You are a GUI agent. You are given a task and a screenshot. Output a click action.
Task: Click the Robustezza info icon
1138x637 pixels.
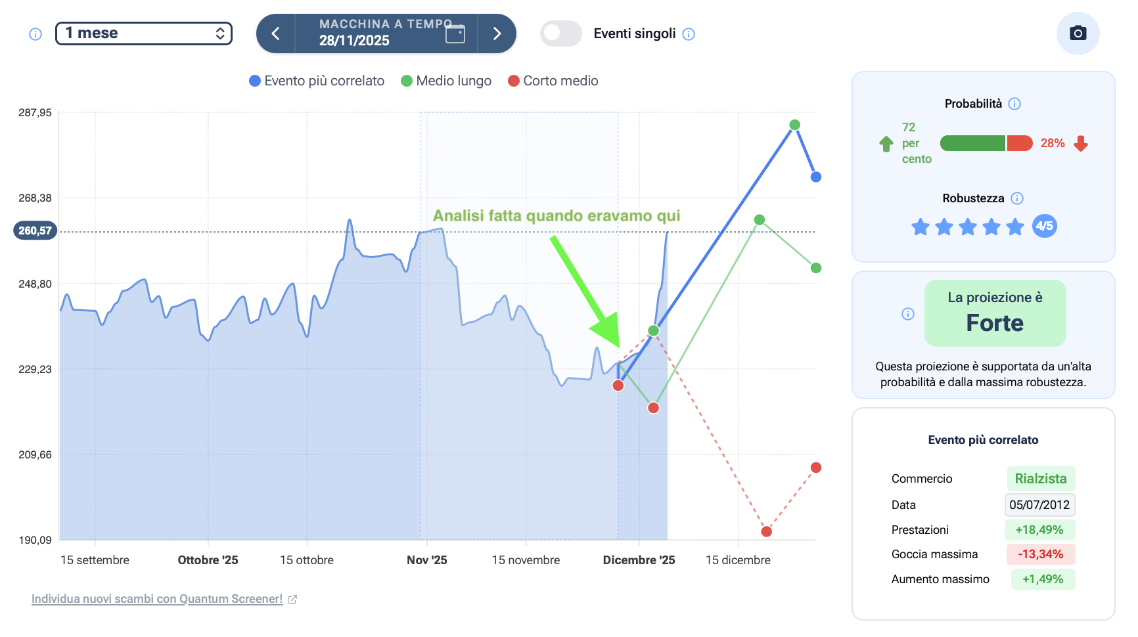click(x=1017, y=198)
